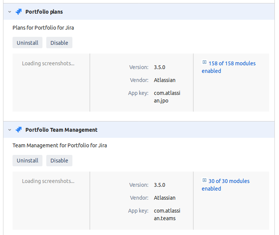Select the Portfolio plans header title
Screen dimensions: 279x235
click(x=44, y=12)
